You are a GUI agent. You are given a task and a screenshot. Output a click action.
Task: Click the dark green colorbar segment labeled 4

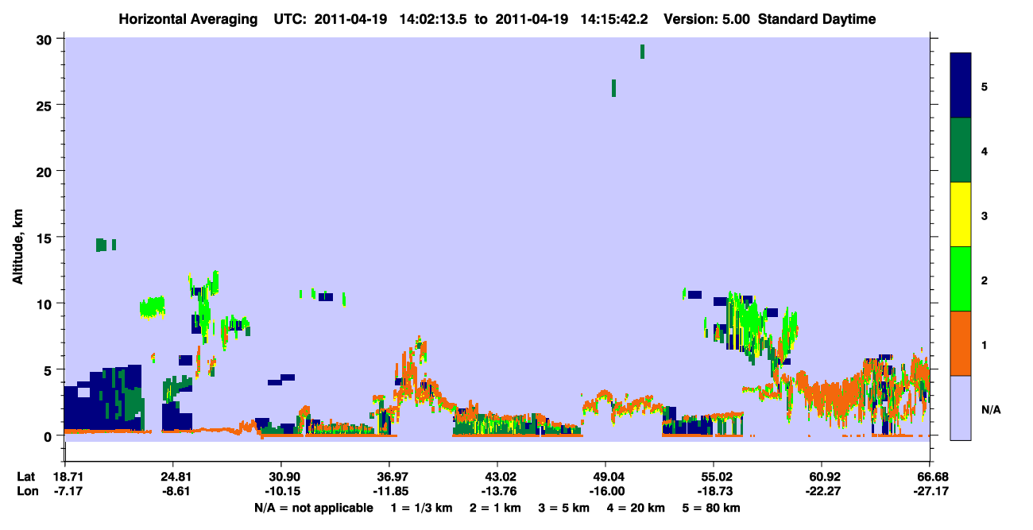(961, 150)
